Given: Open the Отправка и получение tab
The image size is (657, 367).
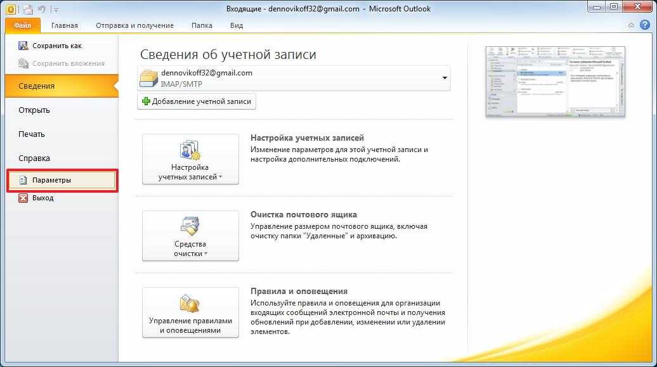Looking at the screenshot, I should (134, 25).
